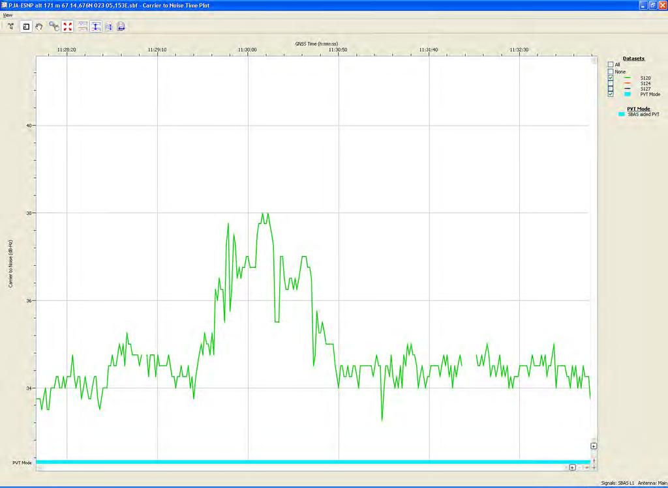Image resolution: width=668 pixels, height=488 pixels.
Task: Click the cyan SBAS aided PVT swatch
Action: [x=622, y=115]
